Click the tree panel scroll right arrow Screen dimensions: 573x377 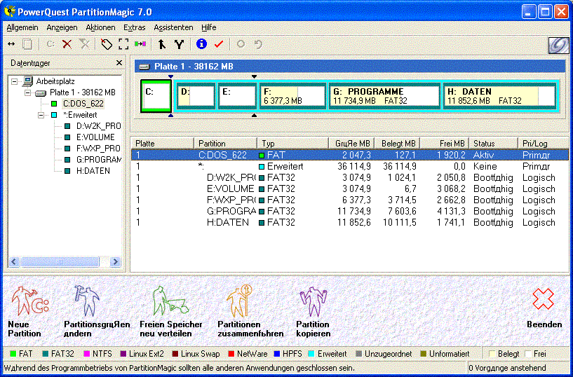[115, 261]
